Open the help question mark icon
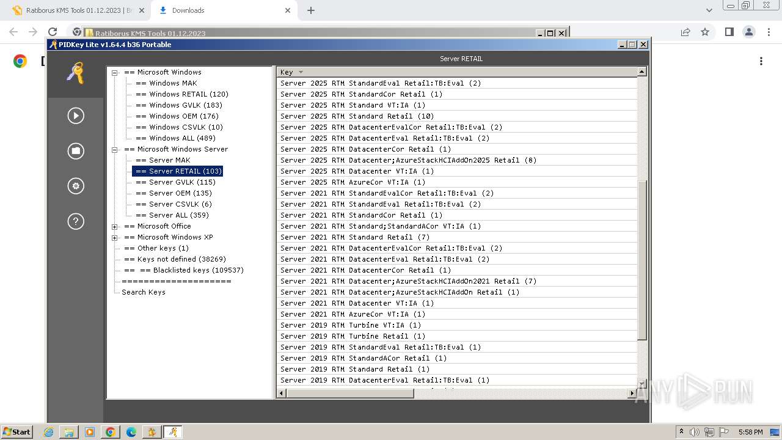Viewport: 782px width, 440px height. 76,221
